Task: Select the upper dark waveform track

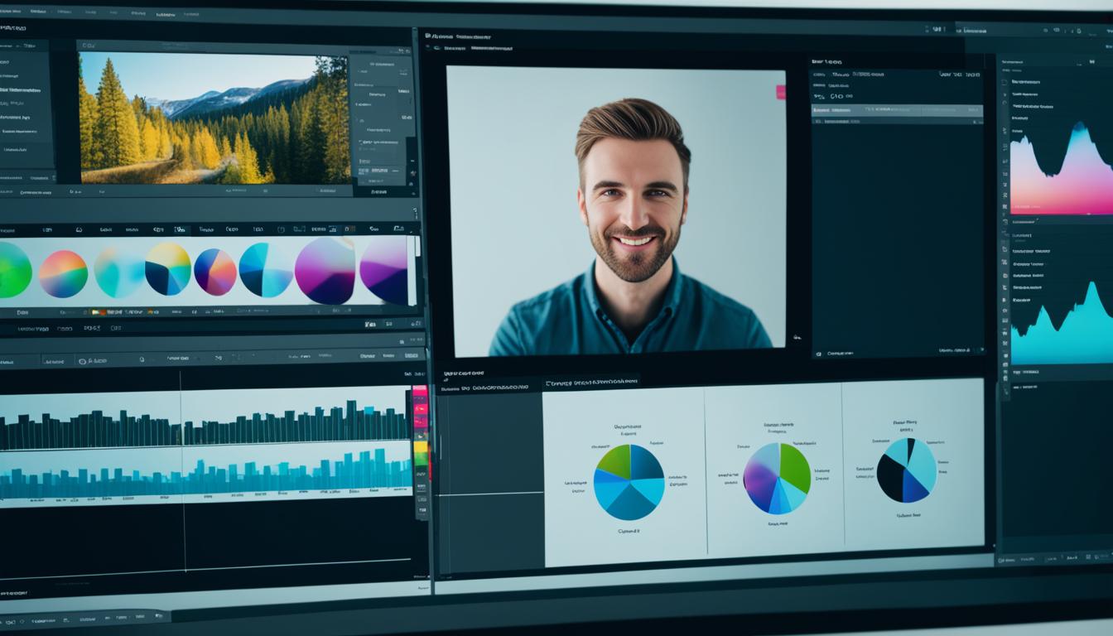Action: 207,426
